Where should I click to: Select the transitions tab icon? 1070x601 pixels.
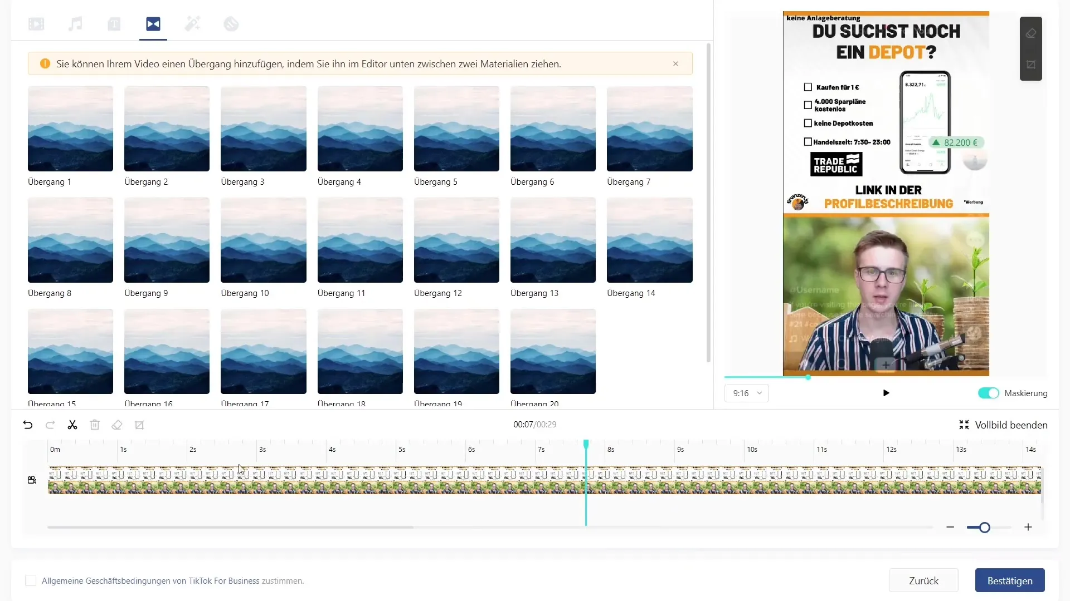click(x=153, y=24)
